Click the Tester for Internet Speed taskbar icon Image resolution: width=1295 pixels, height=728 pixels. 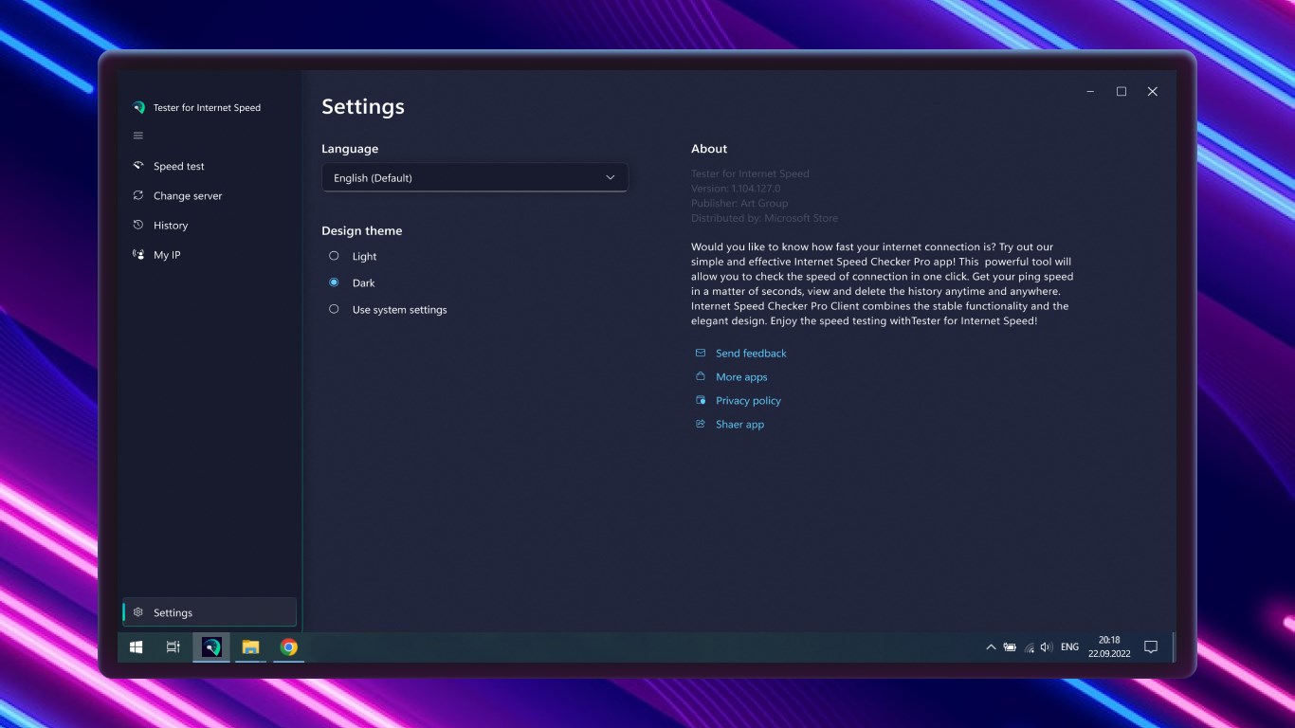211,646
